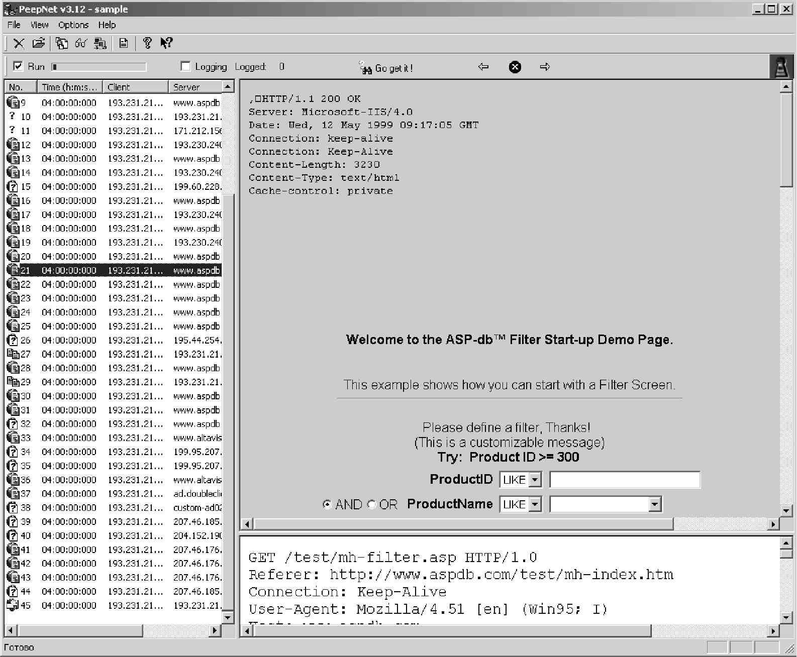
Task: Select packet row 38 with custom-ad02 server
Action: pos(114,508)
